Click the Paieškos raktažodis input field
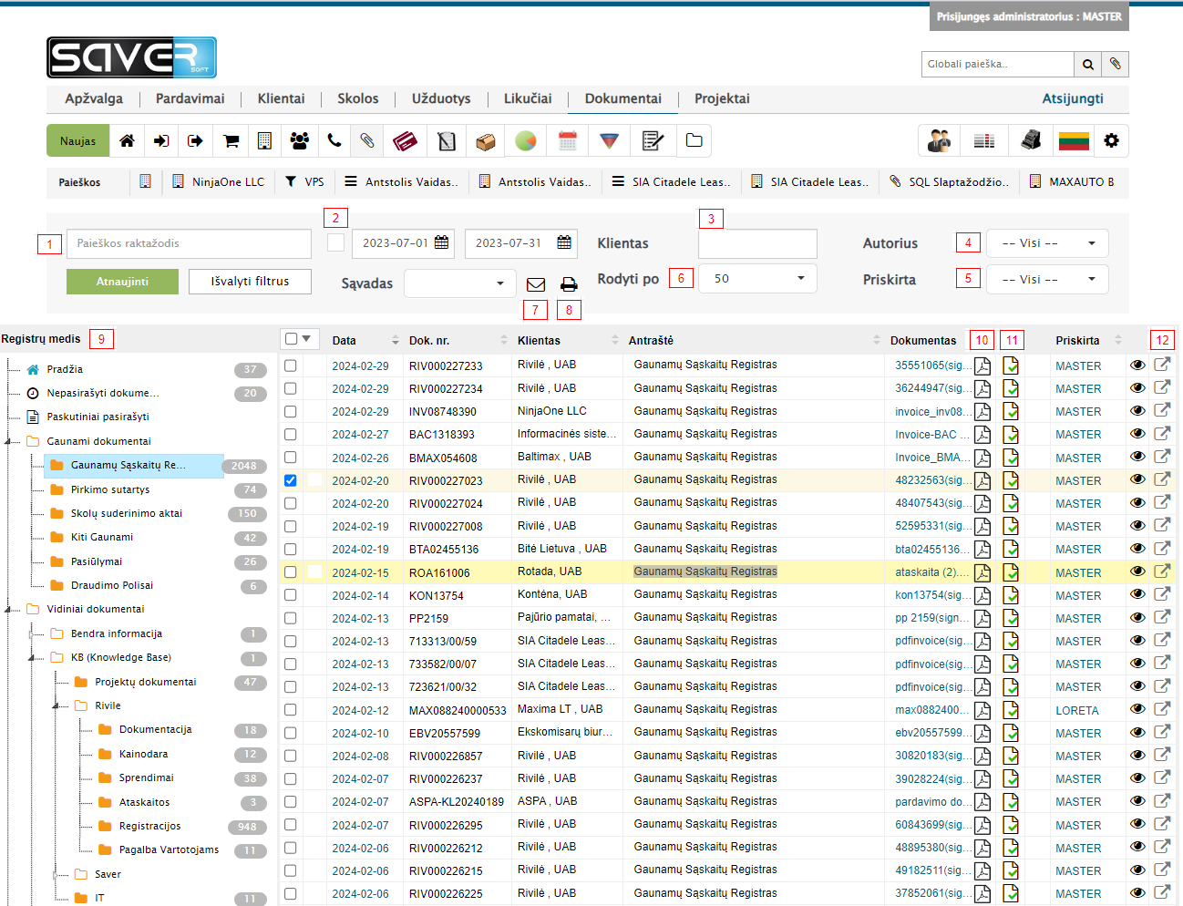Image resolution: width=1183 pixels, height=906 pixels. (x=190, y=243)
